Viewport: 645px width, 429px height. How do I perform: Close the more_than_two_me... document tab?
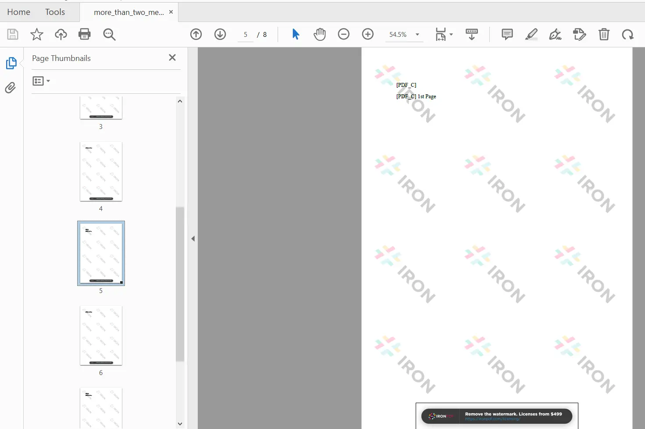171,12
